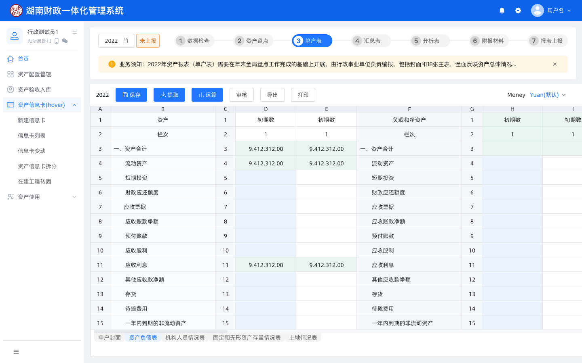The height and width of the screenshot is (363, 582).
Task: Click the user avatar icon
Action: [x=537, y=10]
